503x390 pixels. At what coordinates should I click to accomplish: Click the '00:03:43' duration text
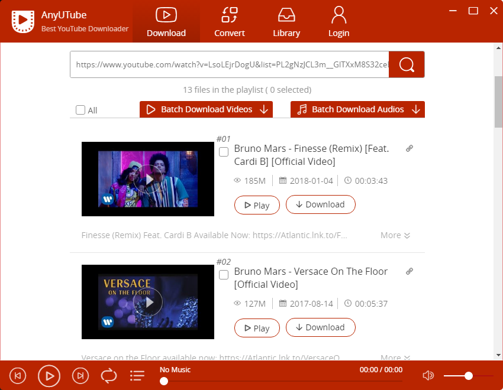(x=371, y=181)
